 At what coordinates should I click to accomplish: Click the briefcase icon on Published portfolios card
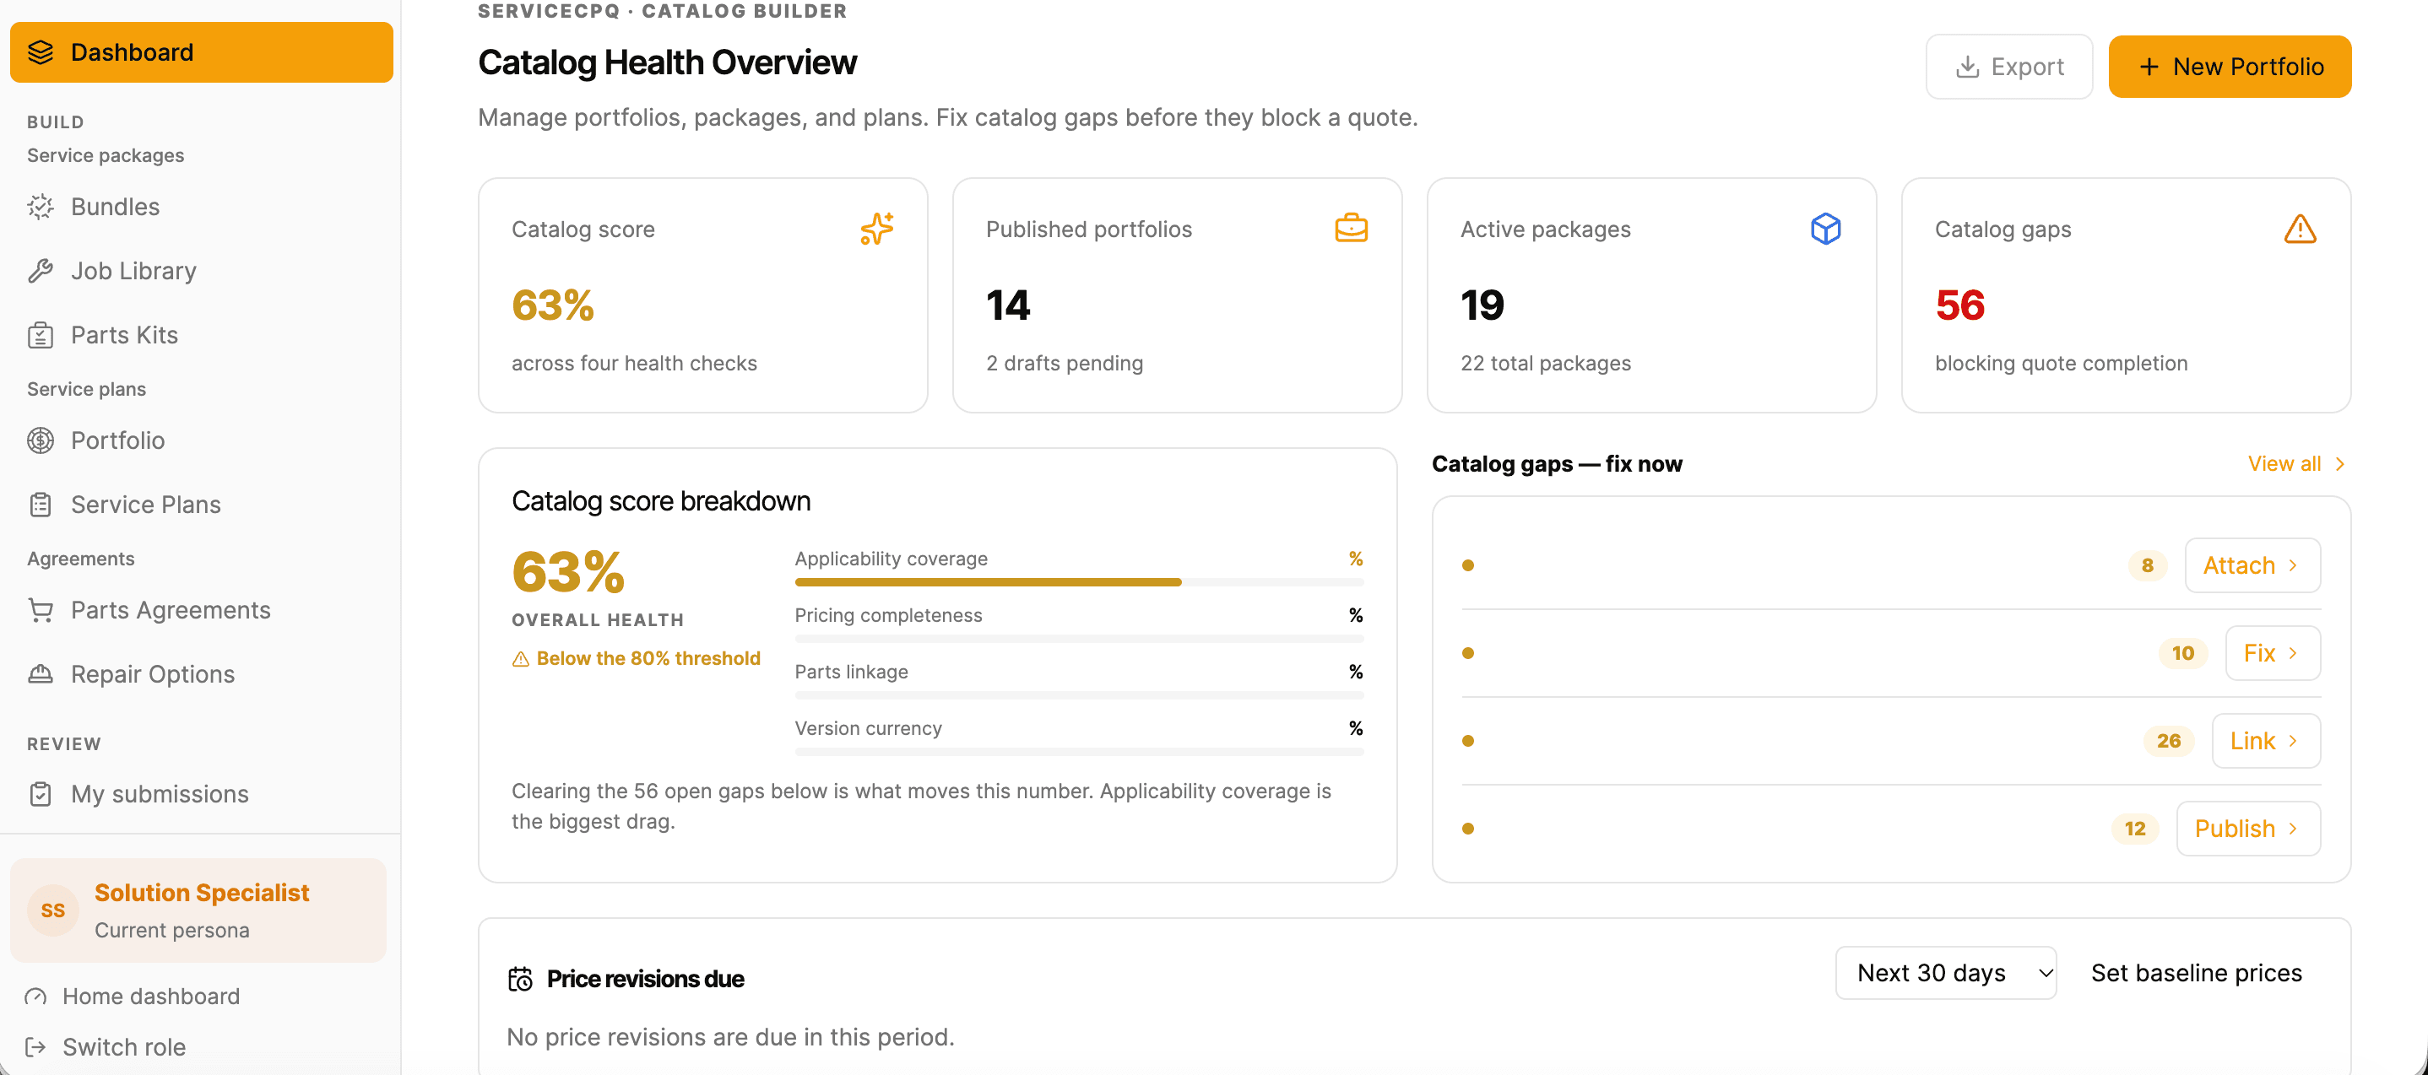click(x=1351, y=229)
